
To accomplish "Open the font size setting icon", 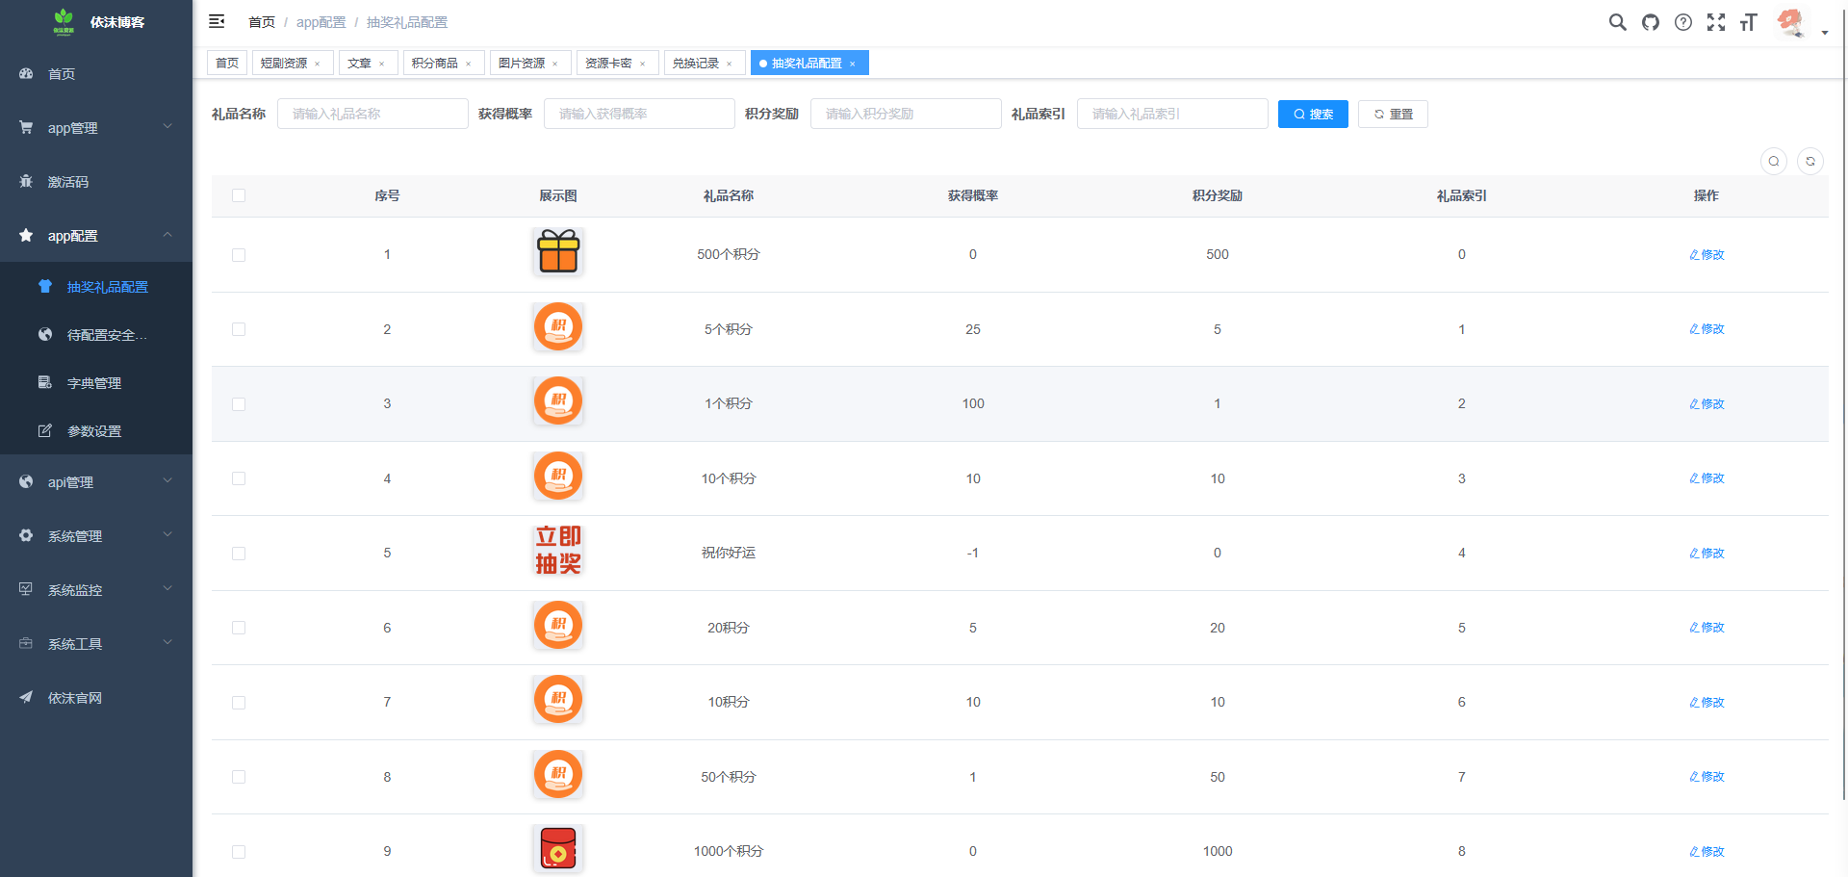I will tap(1748, 22).
